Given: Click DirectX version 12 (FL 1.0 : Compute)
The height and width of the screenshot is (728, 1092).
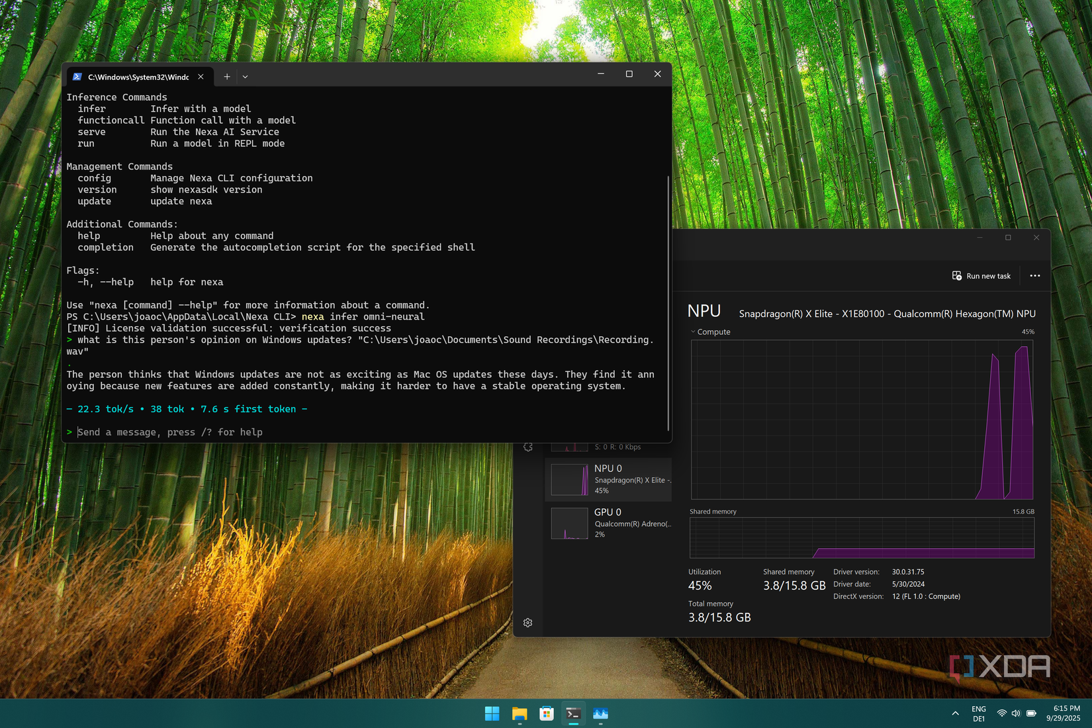Looking at the screenshot, I should point(926,596).
